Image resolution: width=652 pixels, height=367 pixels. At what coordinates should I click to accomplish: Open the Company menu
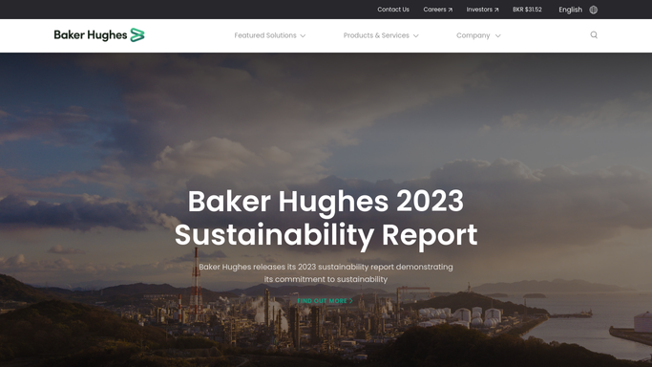click(473, 35)
